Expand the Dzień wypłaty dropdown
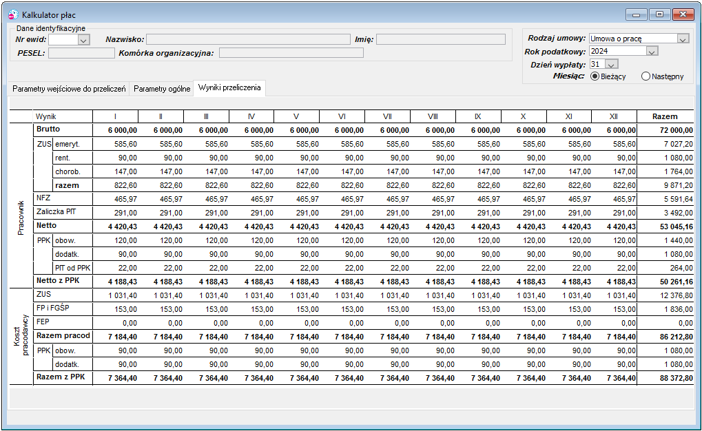702x431 pixels. pyautogui.click(x=611, y=65)
